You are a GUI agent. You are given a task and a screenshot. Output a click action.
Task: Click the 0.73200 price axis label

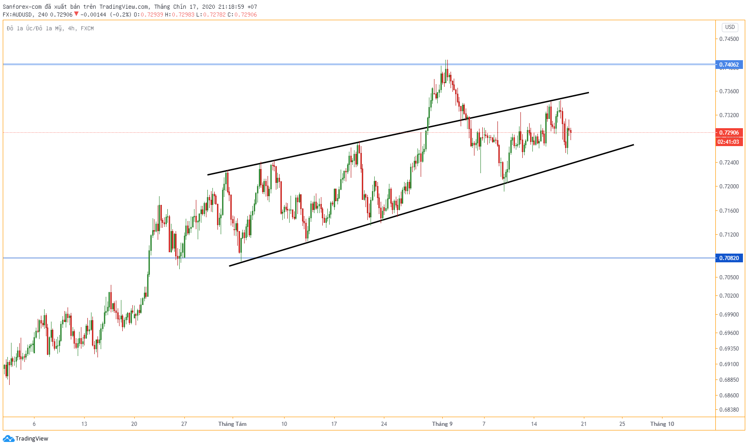(729, 115)
